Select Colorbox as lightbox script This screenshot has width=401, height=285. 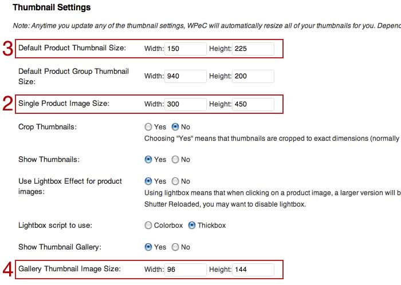[148, 225]
